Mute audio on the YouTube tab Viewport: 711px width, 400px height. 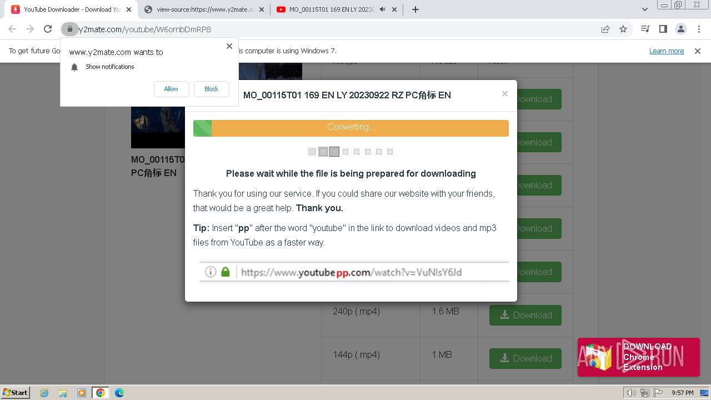pos(383,9)
